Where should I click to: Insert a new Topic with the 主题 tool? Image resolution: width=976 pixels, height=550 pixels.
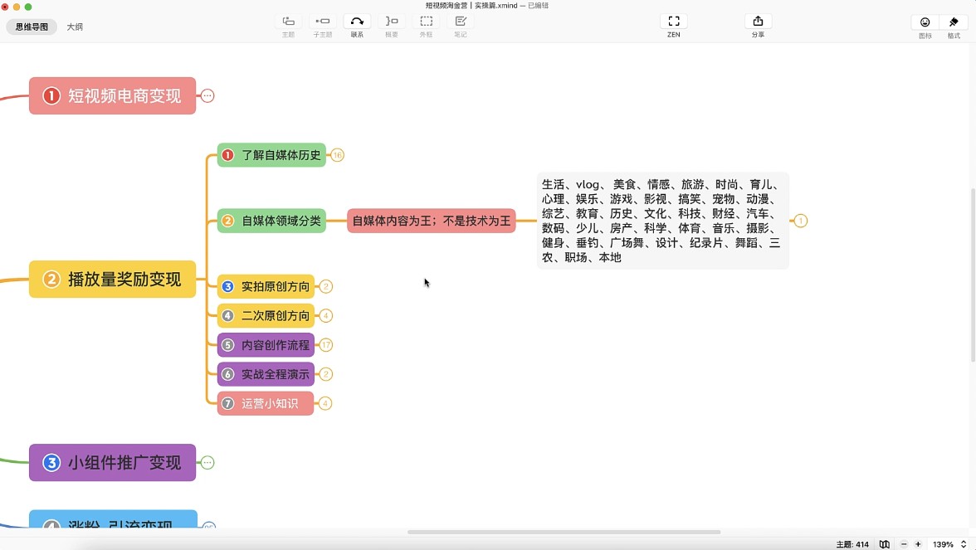(x=287, y=25)
